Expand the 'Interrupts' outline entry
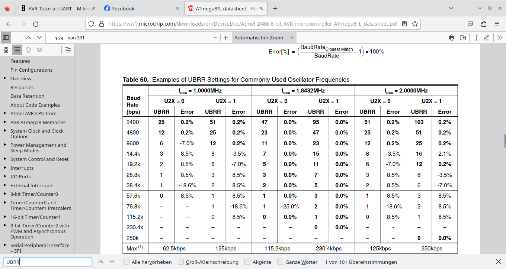Screen dimensions: 506x269 tap(5, 168)
